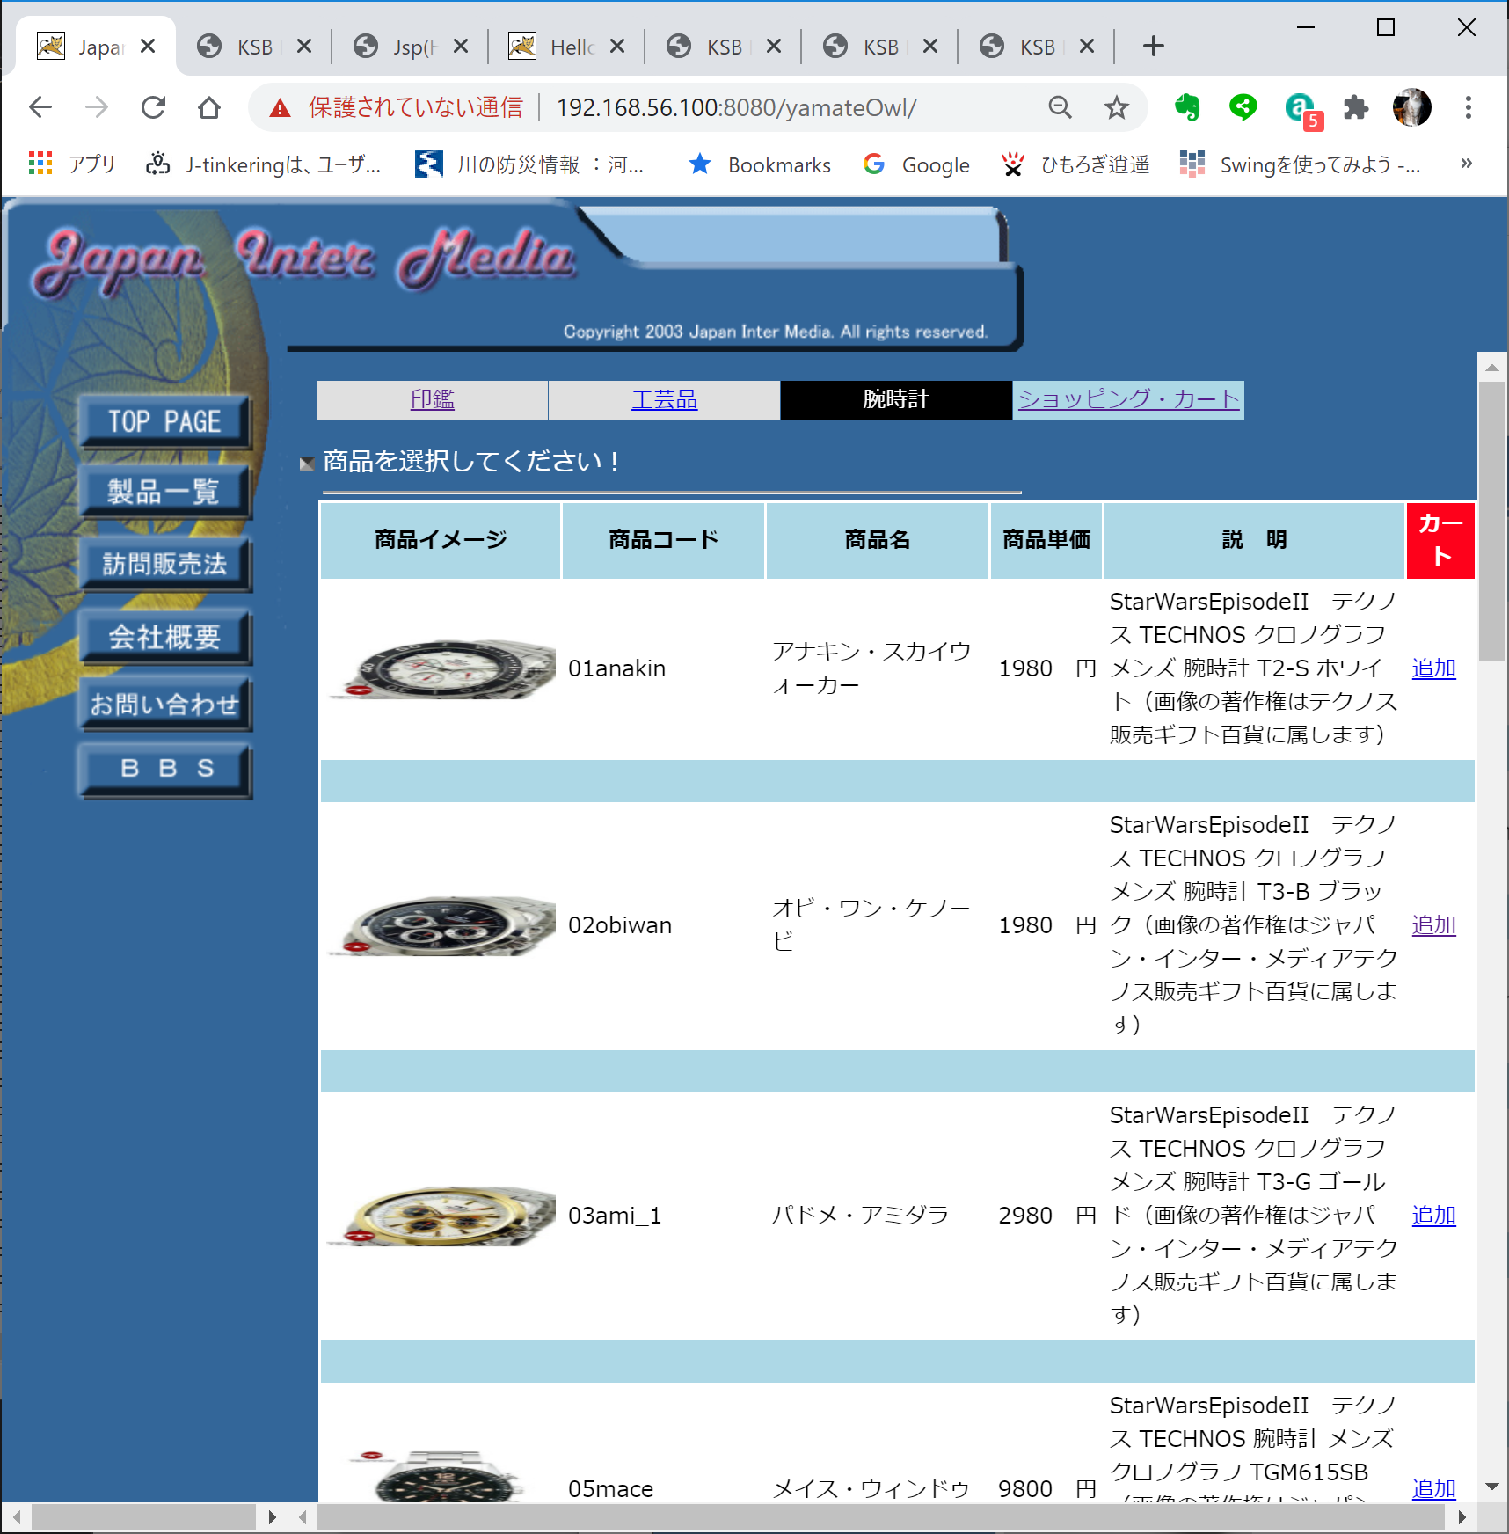Screen dimensions: 1509x1534
Task: Close the Jsp tab
Action: pyautogui.click(x=461, y=46)
